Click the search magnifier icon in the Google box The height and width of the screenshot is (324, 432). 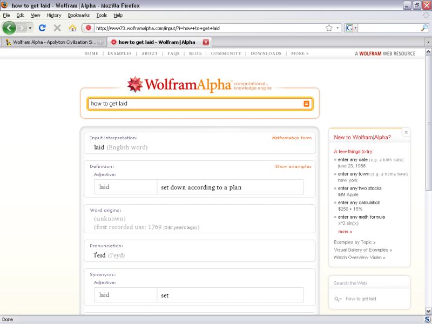(x=424, y=28)
